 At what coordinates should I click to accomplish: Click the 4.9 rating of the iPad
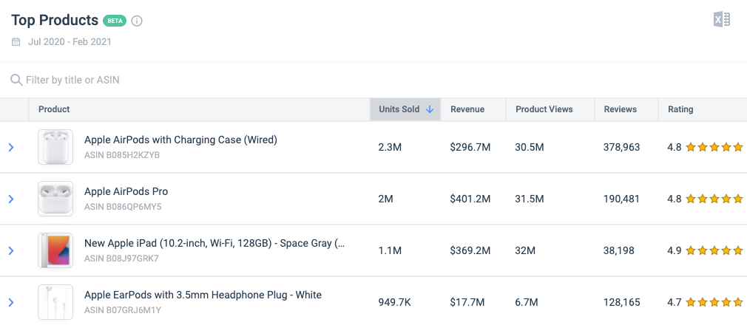pyautogui.click(x=674, y=251)
